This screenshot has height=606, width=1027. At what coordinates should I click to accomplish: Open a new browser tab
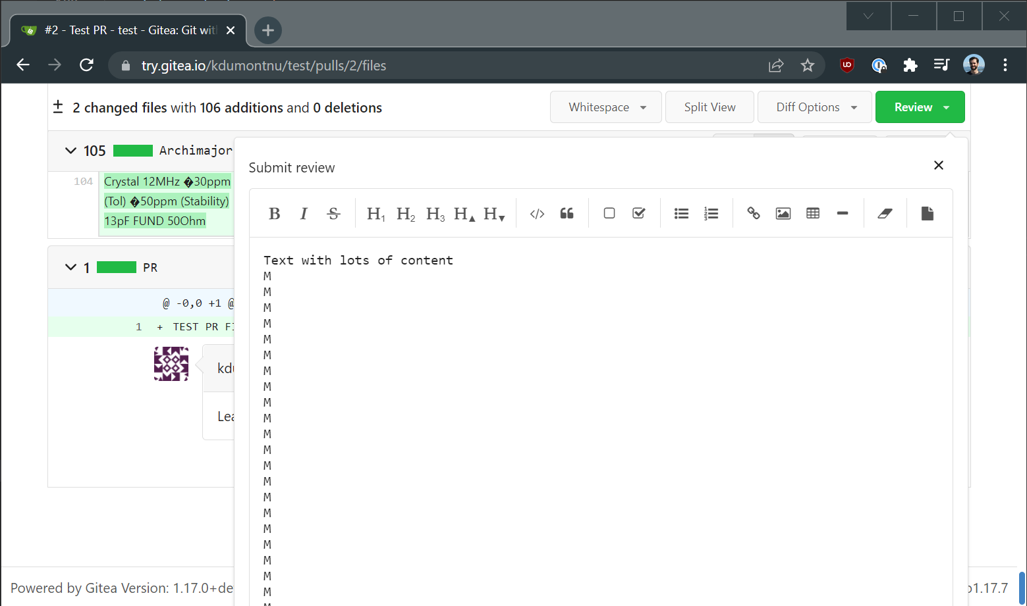point(268,30)
